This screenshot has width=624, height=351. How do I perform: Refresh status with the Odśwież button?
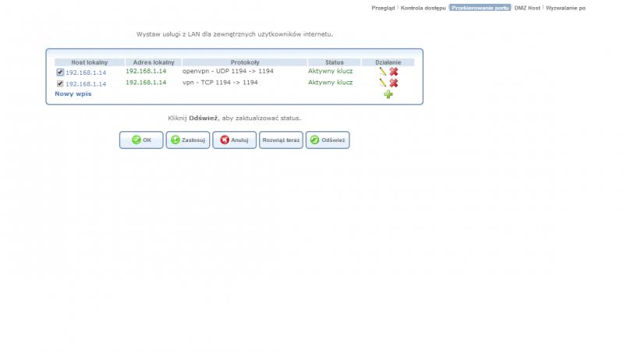point(327,140)
